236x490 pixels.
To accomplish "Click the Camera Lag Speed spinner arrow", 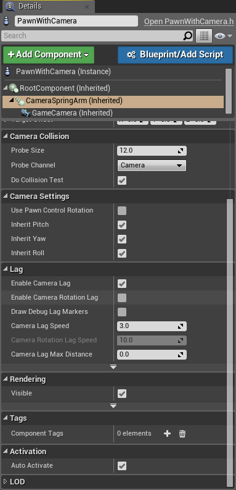I will pos(181,326).
